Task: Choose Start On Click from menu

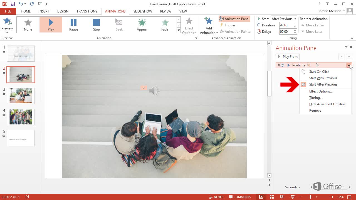Action: click(319, 72)
